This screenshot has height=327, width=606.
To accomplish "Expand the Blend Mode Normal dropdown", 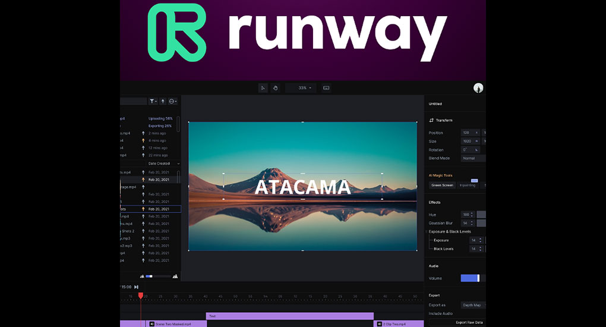I will click(473, 158).
